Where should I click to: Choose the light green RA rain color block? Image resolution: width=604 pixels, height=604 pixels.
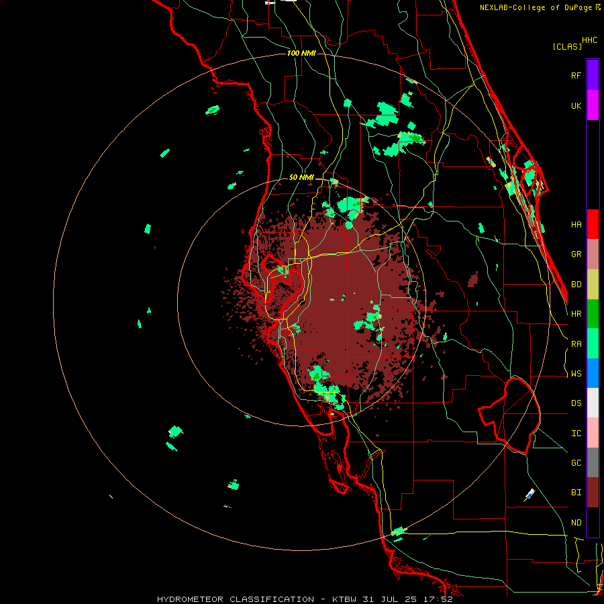tap(593, 344)
